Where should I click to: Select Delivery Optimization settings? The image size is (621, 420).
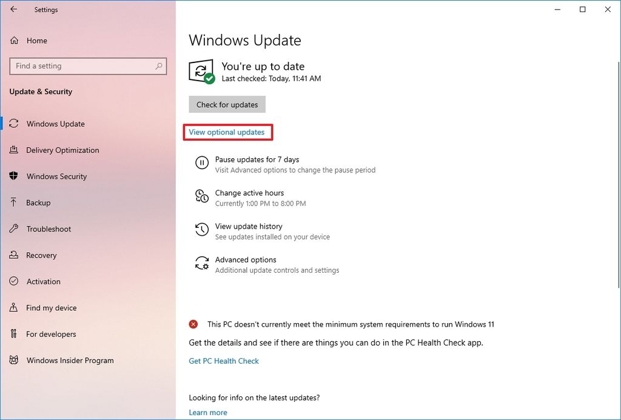pos(63,150)
